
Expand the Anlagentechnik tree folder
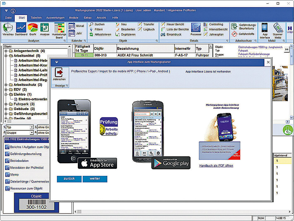(6, 51)
